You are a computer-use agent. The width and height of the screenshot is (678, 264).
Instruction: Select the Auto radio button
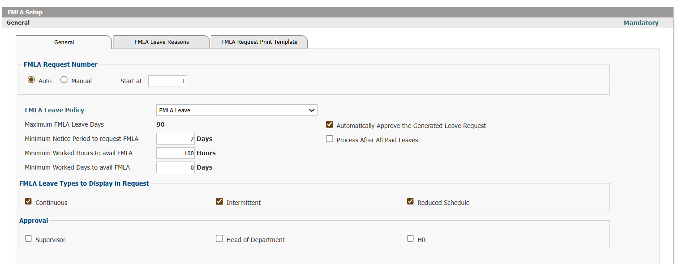pos(31,80)
